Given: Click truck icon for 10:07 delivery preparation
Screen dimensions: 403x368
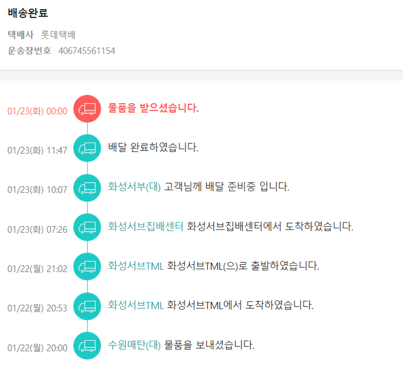Looking at the screenshot, I should point(87,187).
